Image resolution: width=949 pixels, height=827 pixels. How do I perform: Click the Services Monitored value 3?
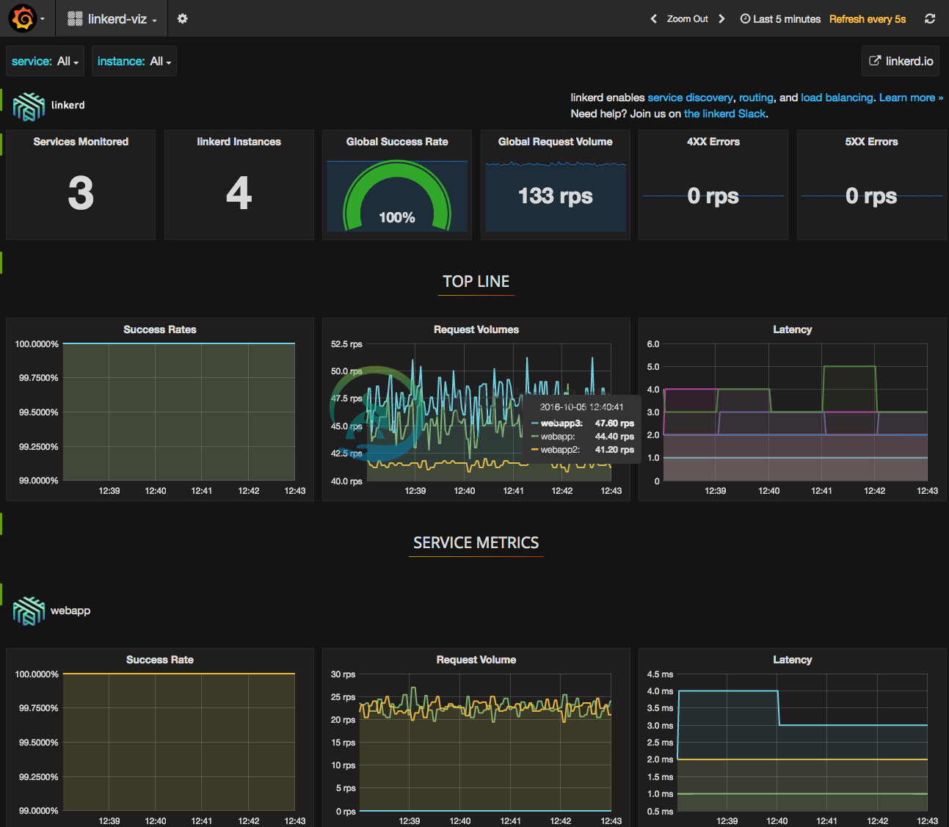coord(81,194)
